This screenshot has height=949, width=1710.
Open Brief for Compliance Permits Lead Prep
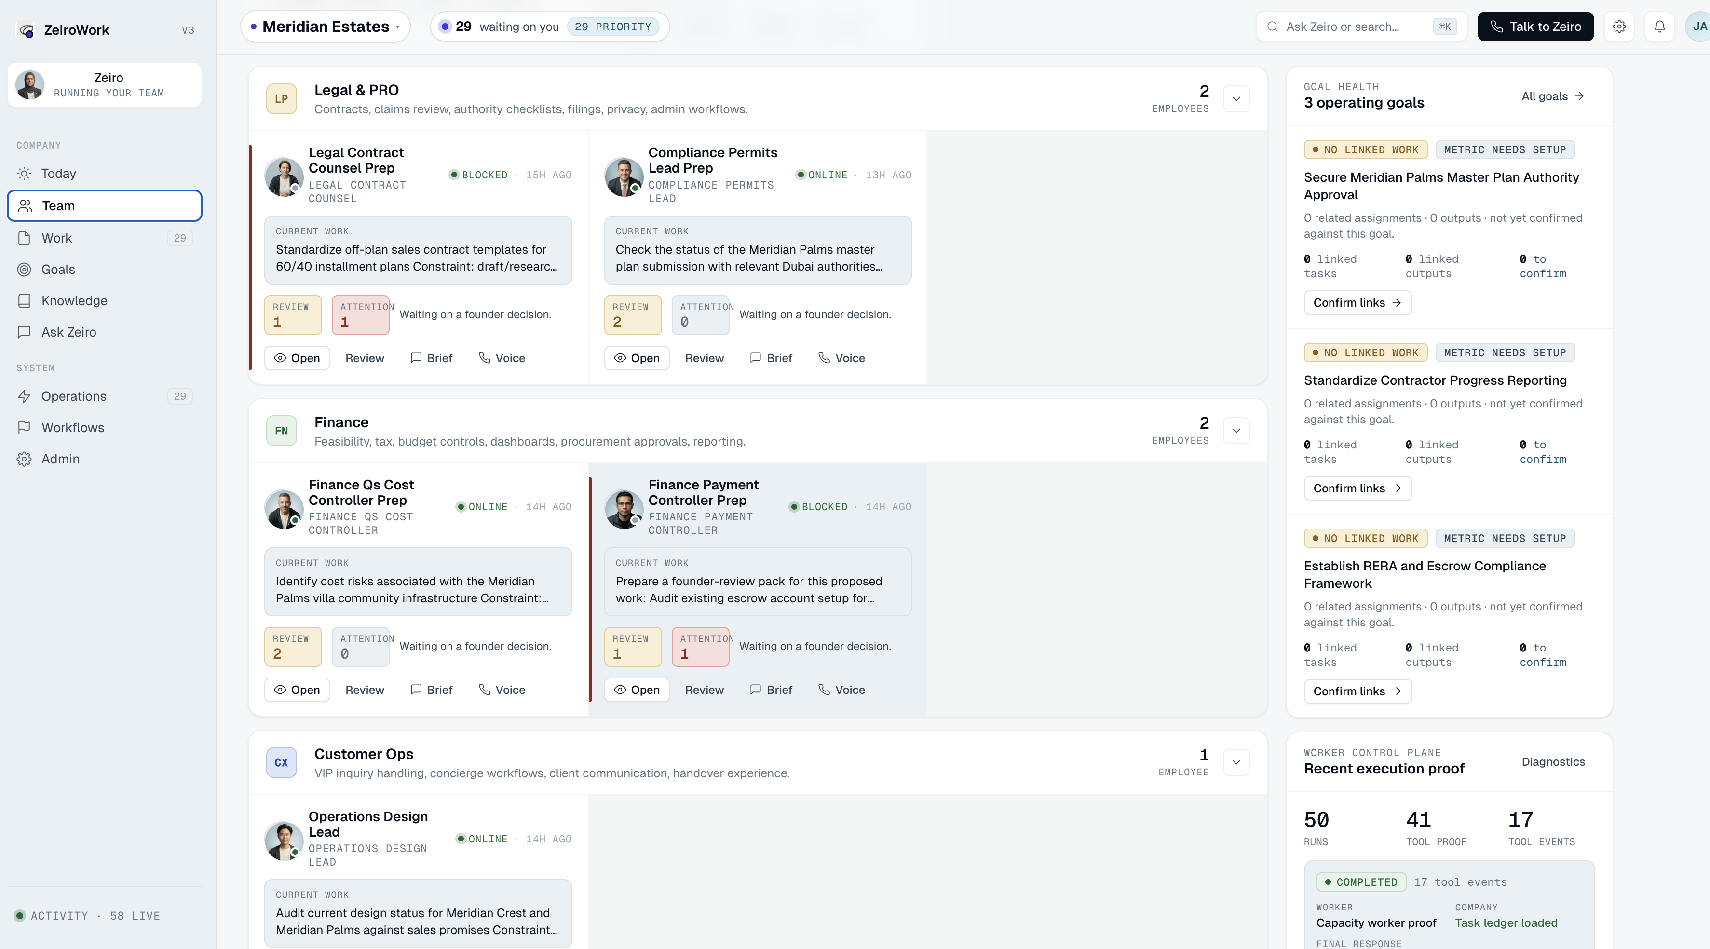point(772,358)
